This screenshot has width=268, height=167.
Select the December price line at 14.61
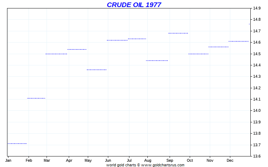click(239, 41)
